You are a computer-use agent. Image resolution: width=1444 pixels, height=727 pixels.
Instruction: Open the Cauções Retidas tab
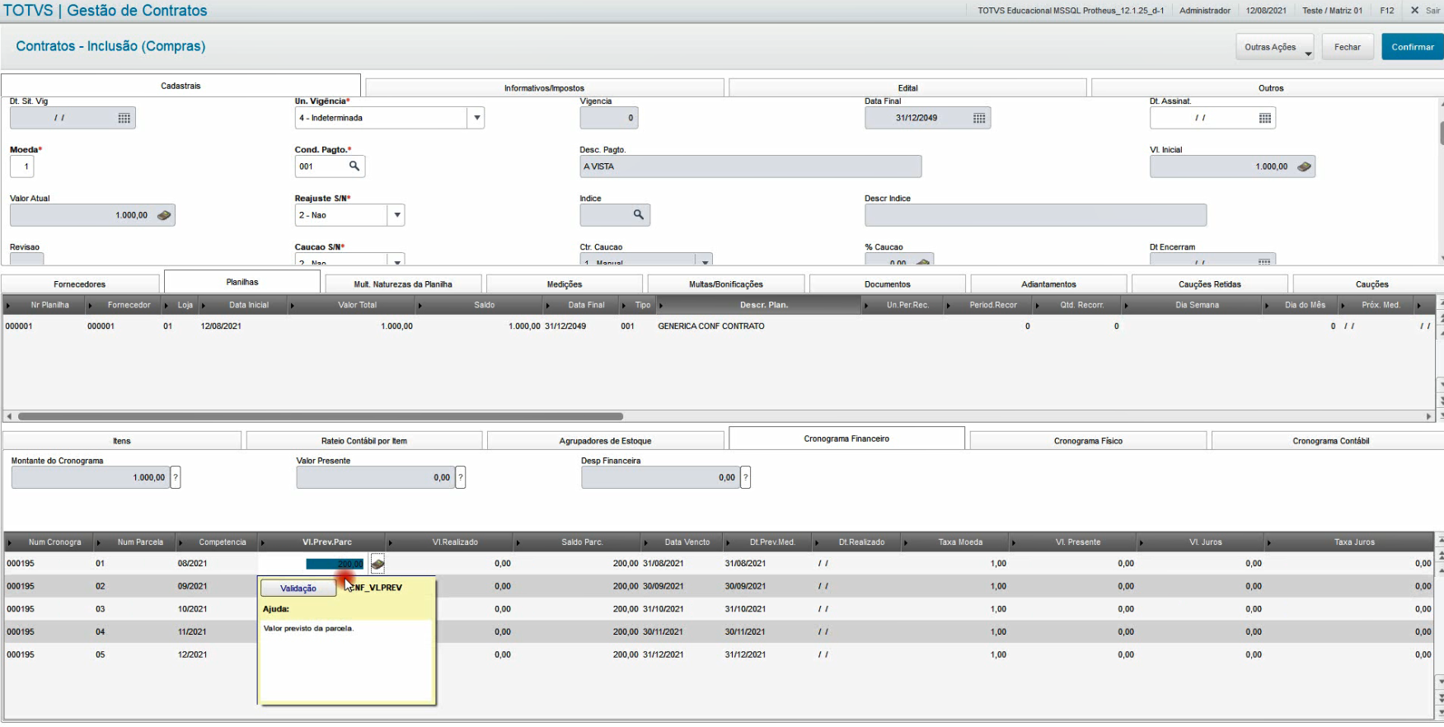(x=1210, y=284)
